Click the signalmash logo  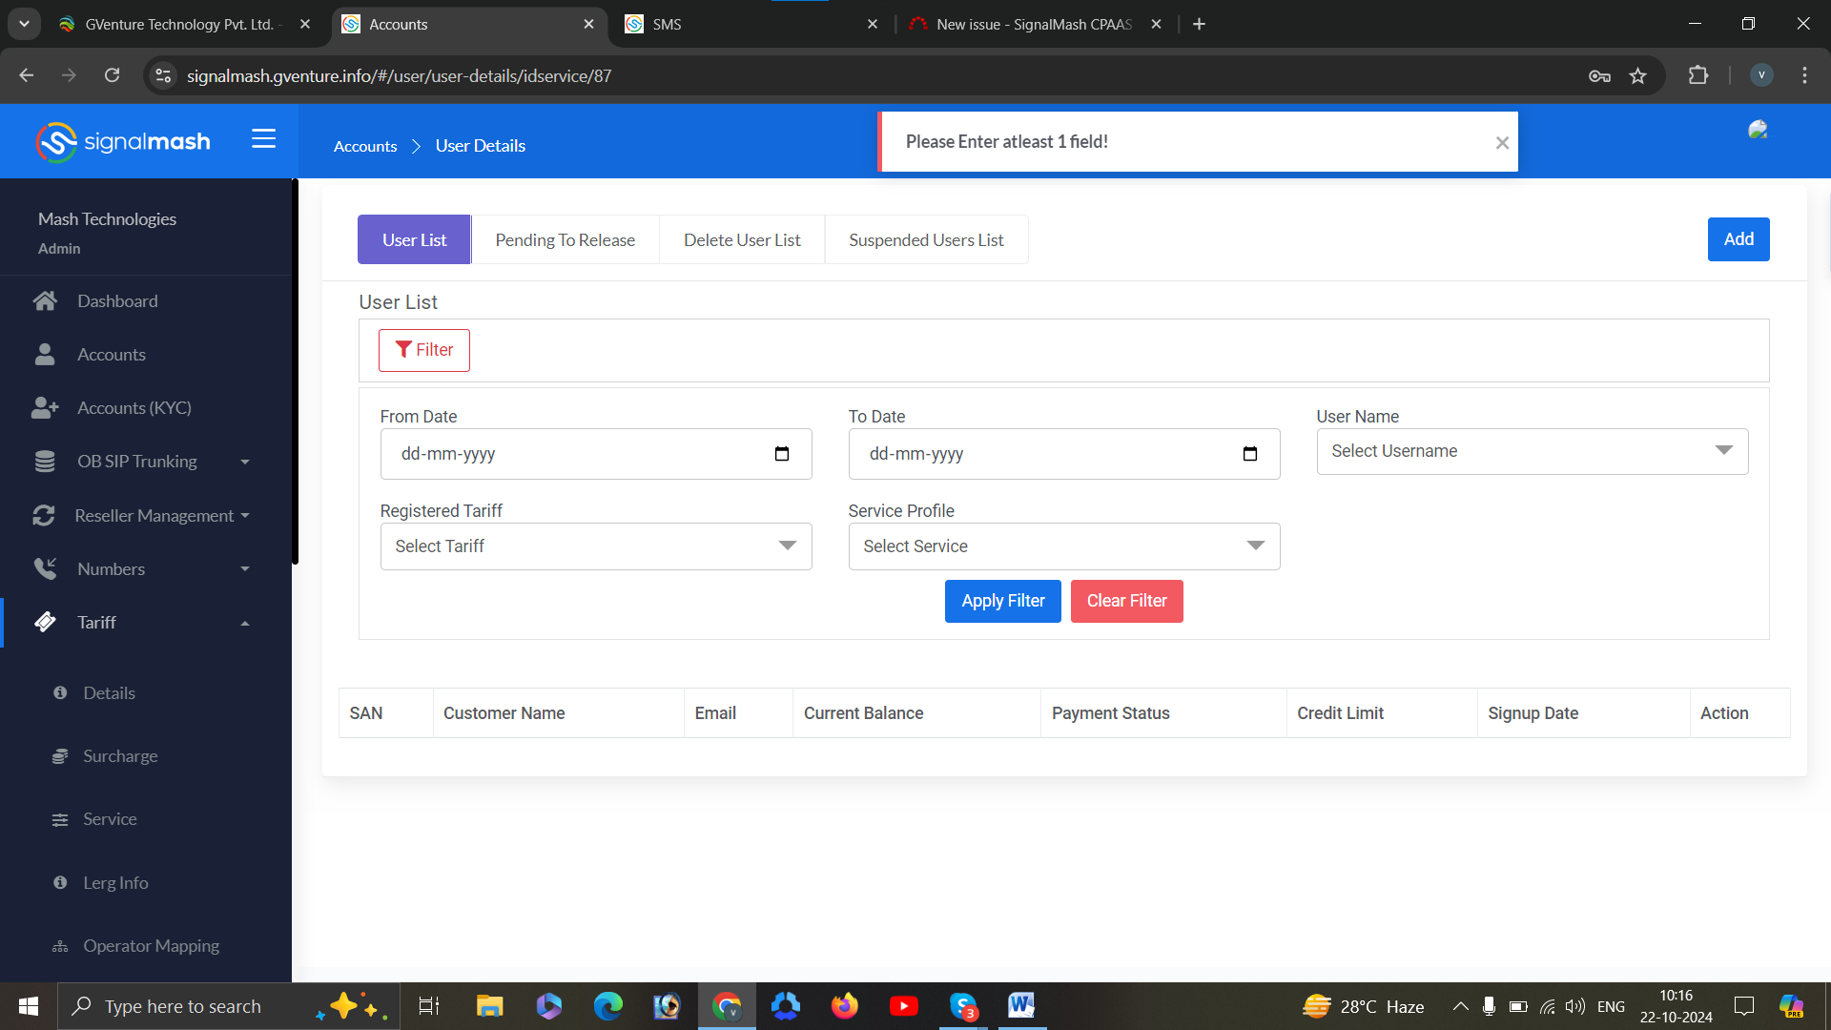[123, 142]
